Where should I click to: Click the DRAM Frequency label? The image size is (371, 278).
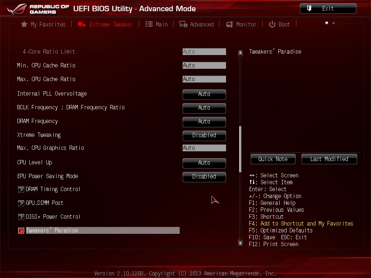(x=37, y=121)
